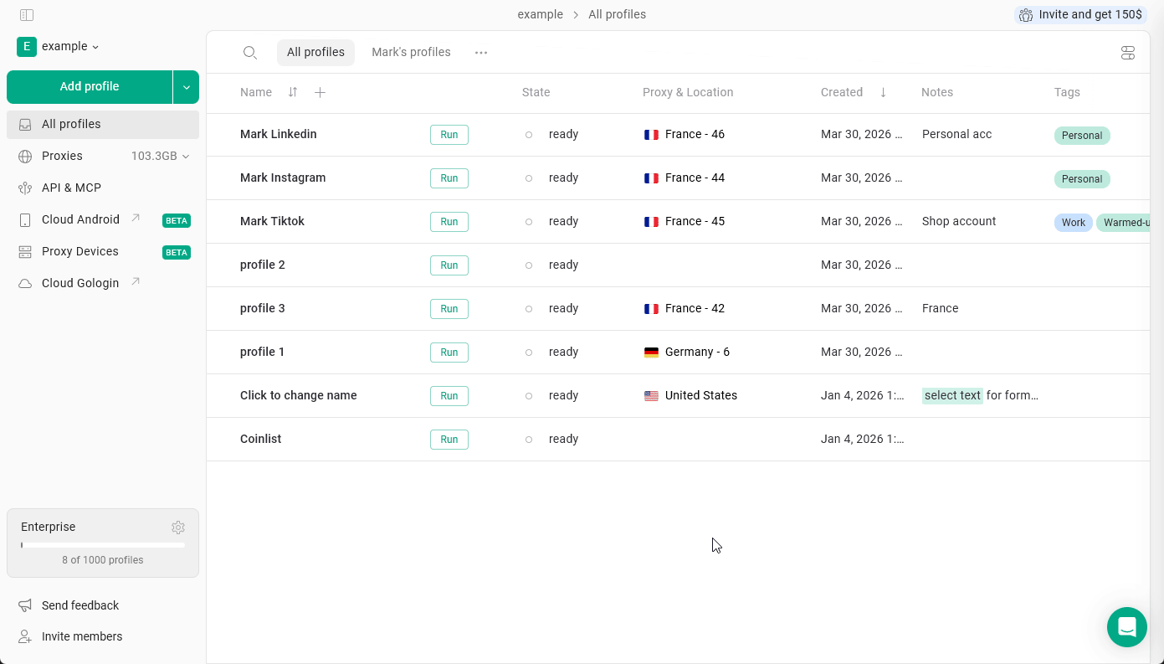This screenshot has width=1164, height=664.
Task: Click the external link arrow beside Cloud Android
Action: tap(136, 219)
